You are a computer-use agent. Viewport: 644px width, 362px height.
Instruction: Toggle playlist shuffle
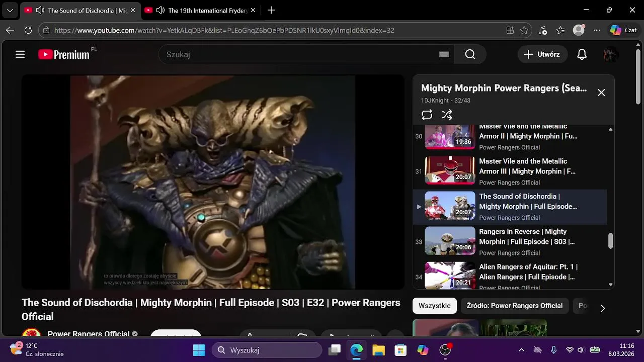[x=447, y=115]
